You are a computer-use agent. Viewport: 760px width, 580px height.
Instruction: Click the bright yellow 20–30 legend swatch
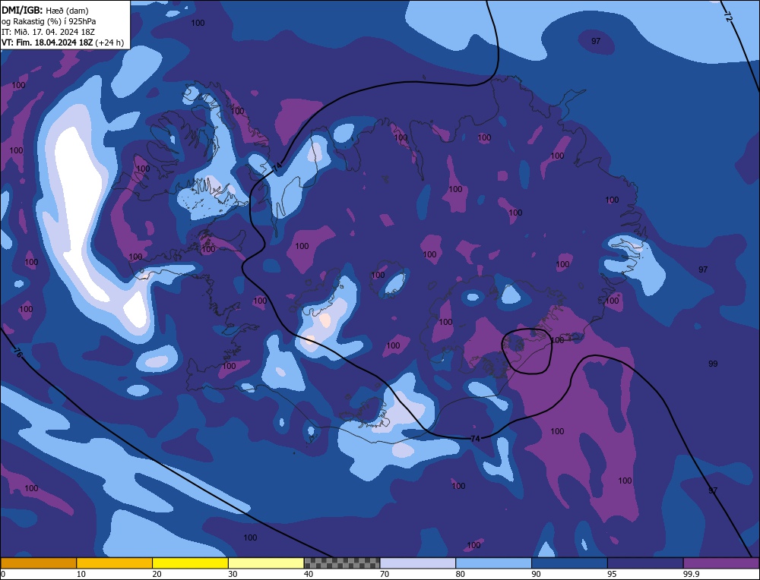(190, 563)
